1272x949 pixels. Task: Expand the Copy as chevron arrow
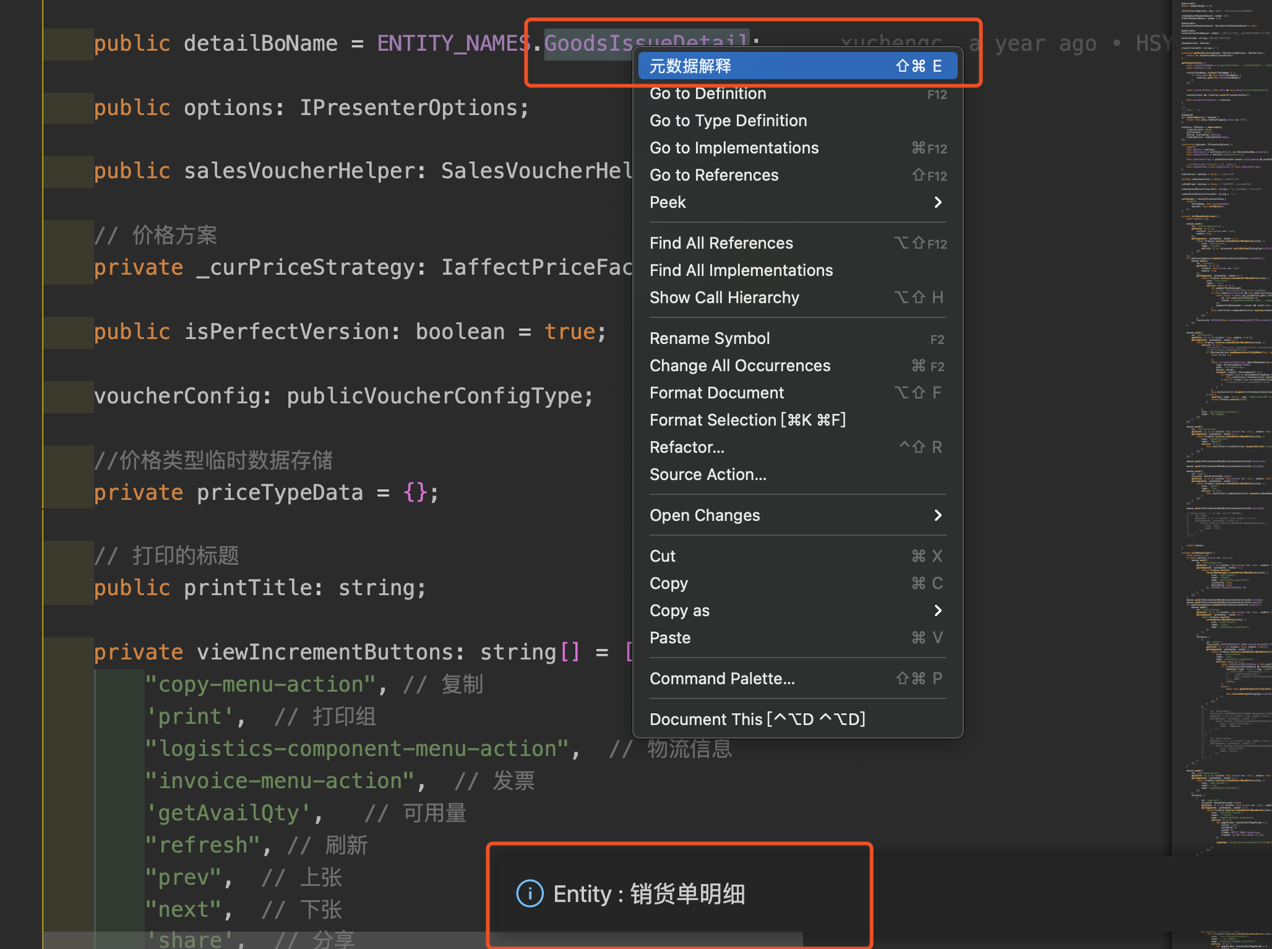[938, 611]
